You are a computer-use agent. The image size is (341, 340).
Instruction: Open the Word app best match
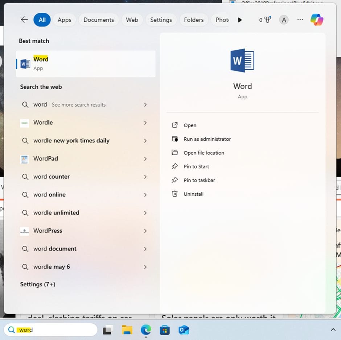pos(86,64)
